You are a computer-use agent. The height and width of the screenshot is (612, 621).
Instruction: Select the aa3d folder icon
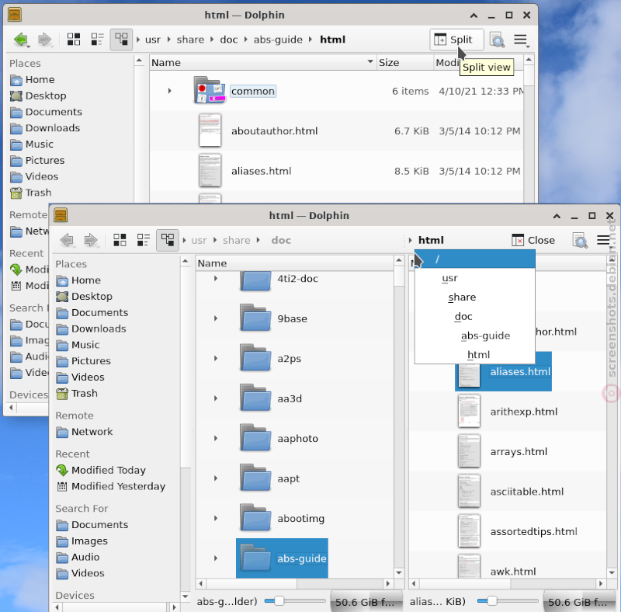pyautogui.click(x=255, y=398)
